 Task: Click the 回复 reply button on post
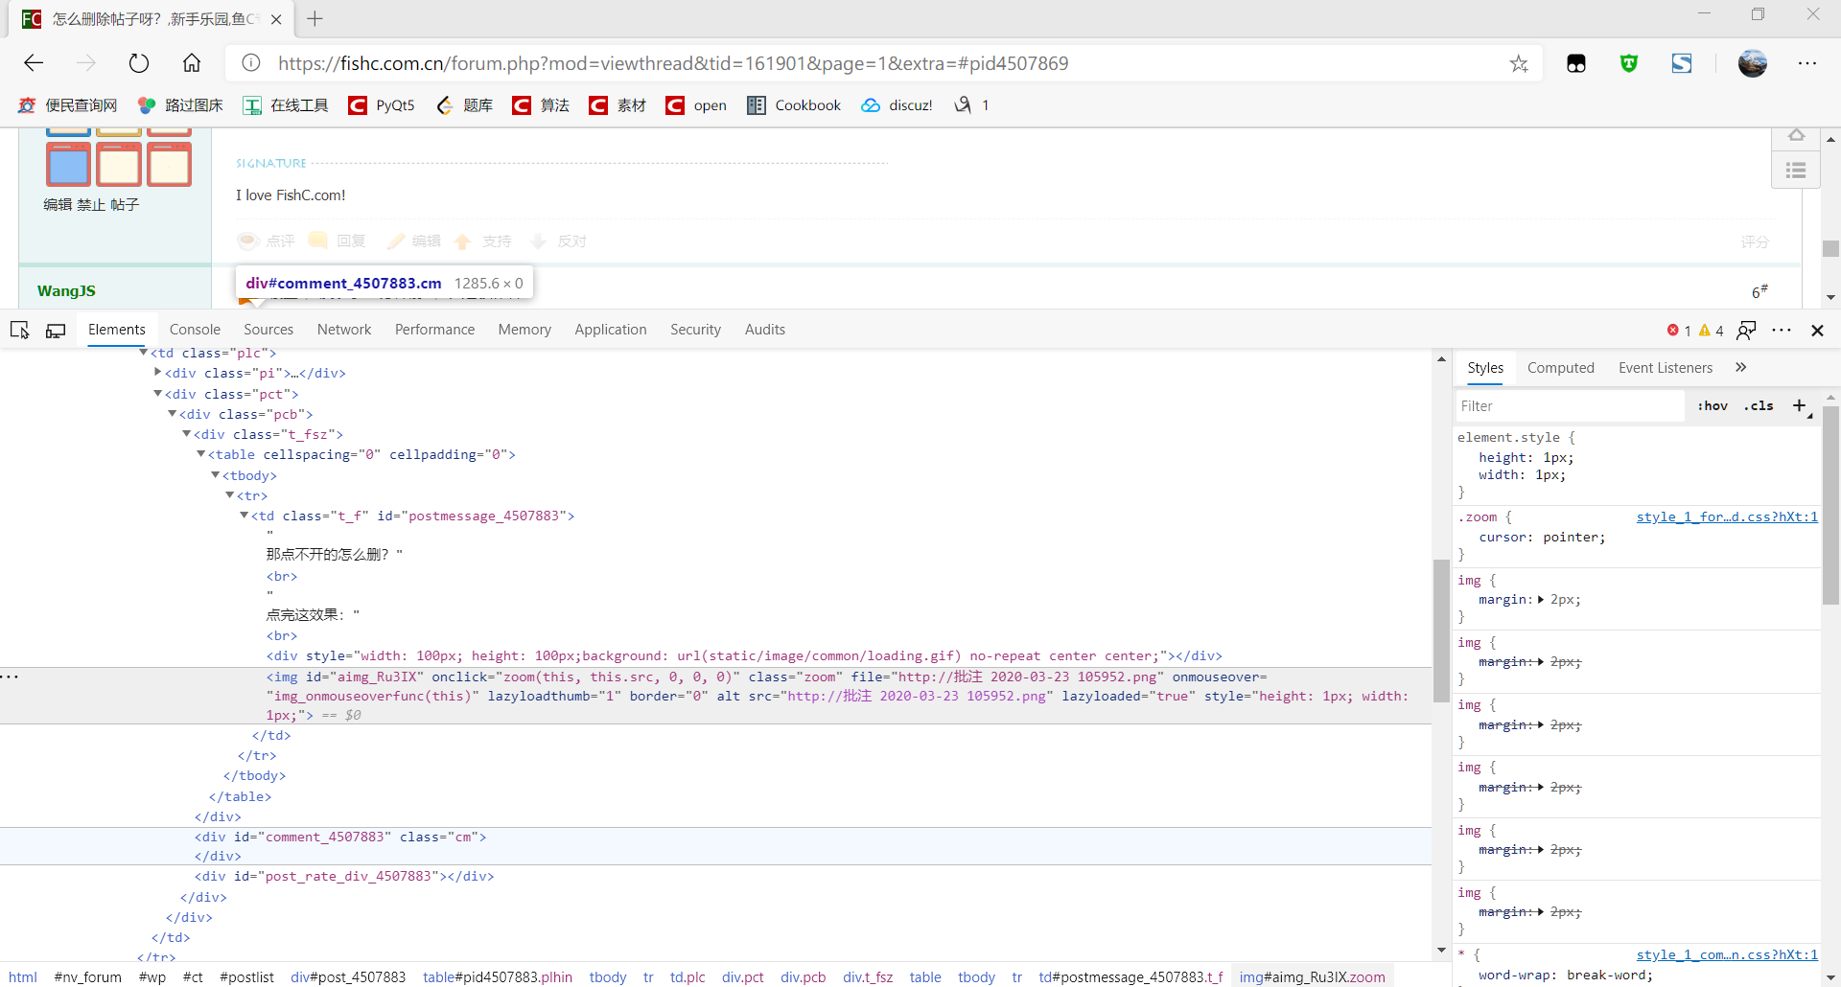pos(338,241)
